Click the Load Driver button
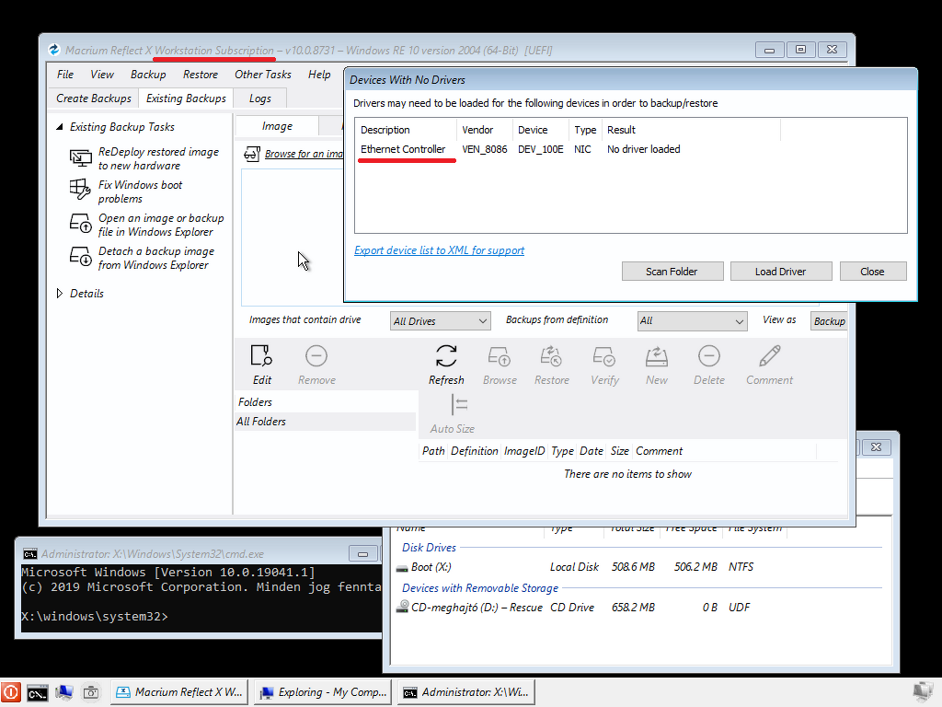942x707 pixels. coord(780,272)
